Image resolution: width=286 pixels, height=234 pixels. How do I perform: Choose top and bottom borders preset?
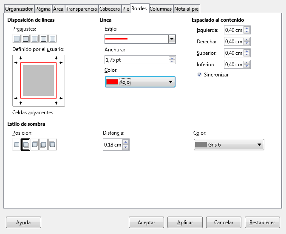43,39
